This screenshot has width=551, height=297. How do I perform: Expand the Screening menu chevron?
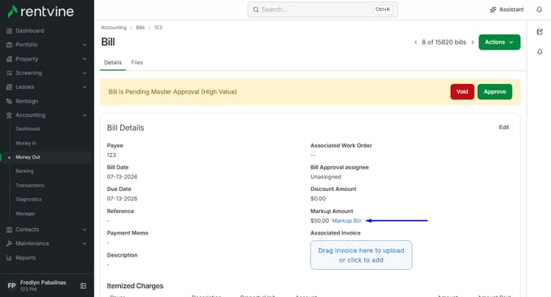coord(85,73)
